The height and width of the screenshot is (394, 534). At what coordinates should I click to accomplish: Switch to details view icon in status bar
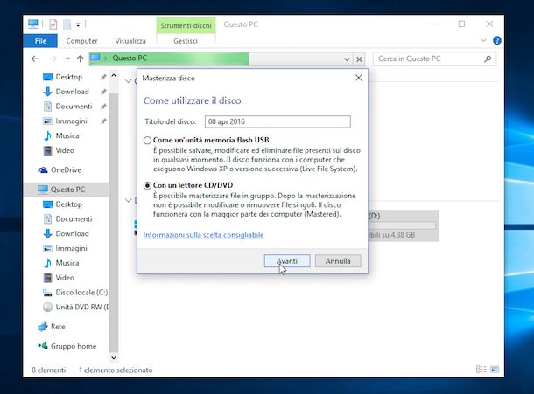click(x=481, y=370)
